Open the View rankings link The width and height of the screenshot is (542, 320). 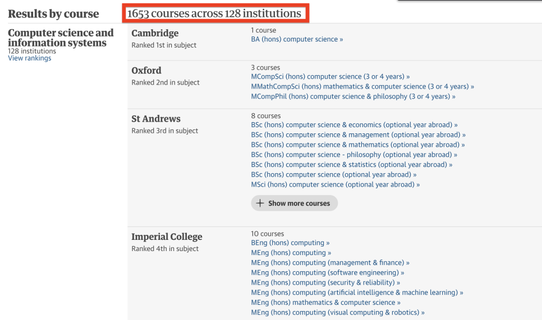tap(29, 58)
